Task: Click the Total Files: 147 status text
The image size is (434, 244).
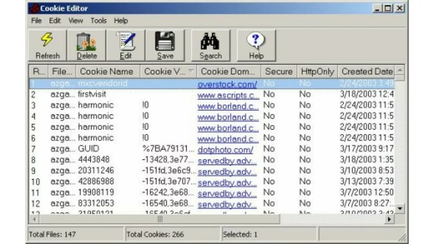Action: tap(52, 235)
